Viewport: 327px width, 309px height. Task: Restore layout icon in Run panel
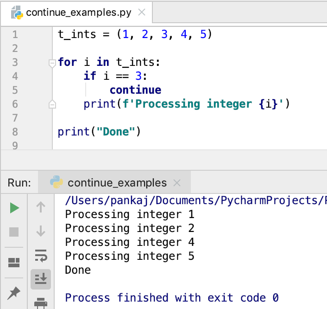pyautogui.click(x=14, y=263)
